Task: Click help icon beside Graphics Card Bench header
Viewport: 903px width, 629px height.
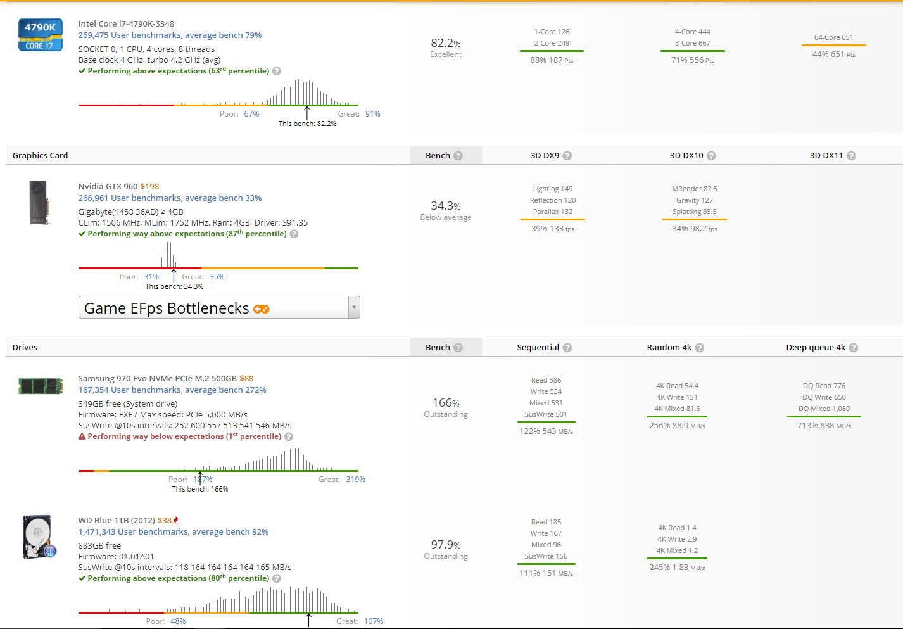Action: (458, 156)
